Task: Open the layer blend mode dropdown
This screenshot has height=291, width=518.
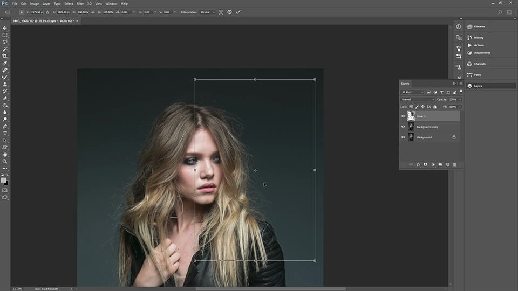Action: point(418,99)
